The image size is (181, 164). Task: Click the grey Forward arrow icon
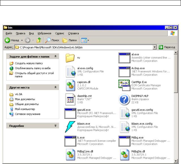pyautogui.click(x=27, y=40)
